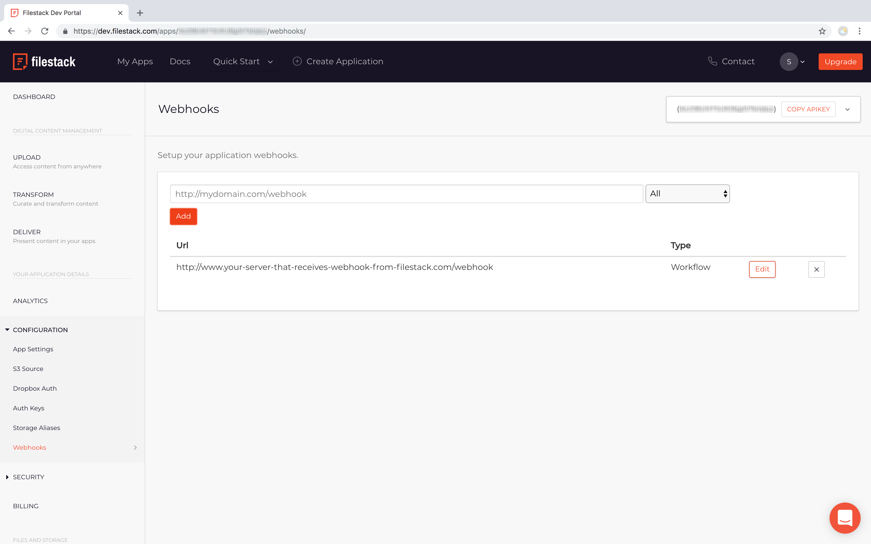Edit the Workflow webhook
Screen dimensions: 871x544
click(762, 269)
